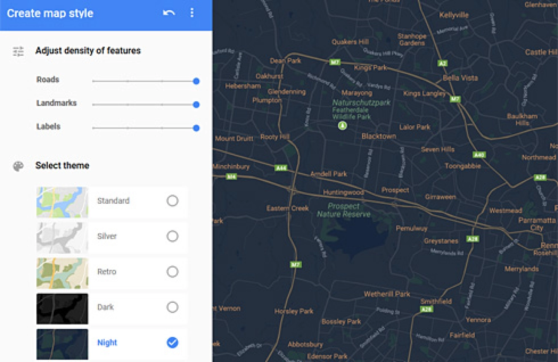The image size is (558, 362).
Task: Click the Select theme palette icon
Action: tap(18, 166)
